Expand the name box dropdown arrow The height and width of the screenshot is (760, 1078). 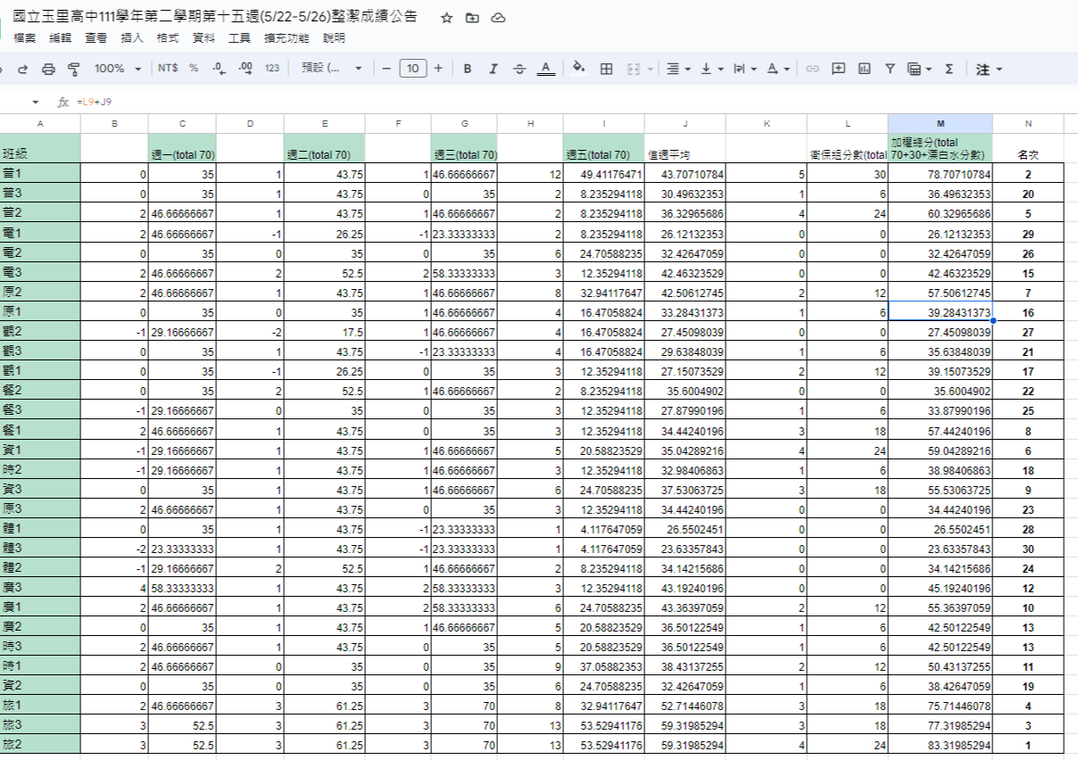coord(36,103)
